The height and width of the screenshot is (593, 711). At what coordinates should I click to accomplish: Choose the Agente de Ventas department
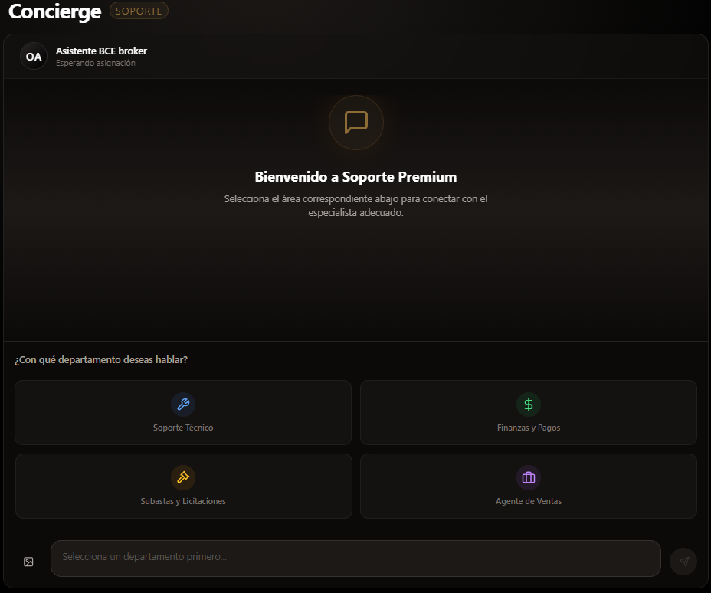point(529,486)
